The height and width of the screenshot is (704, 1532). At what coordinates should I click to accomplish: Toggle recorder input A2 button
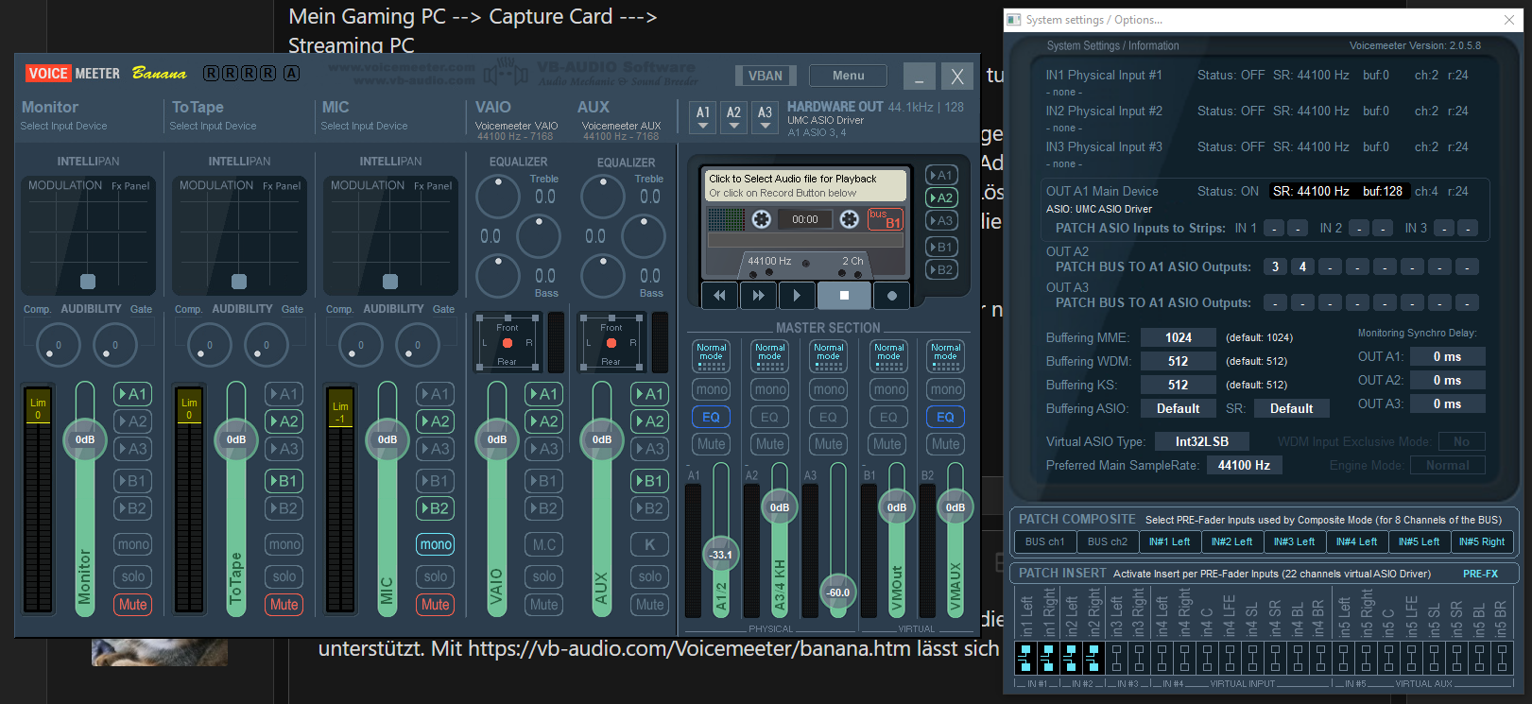[x=941, y=197]
